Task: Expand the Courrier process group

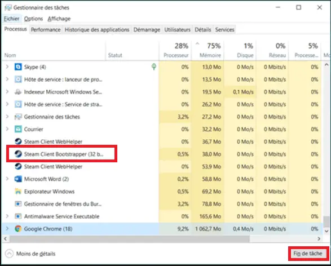Action: [x=7, y=129]
